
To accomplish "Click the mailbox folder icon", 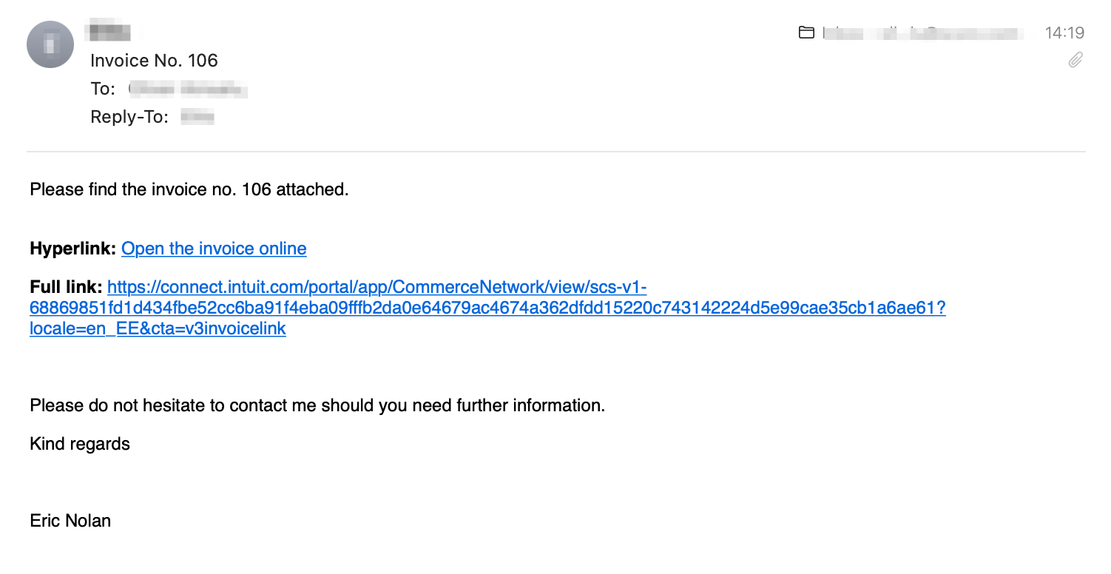I will pos(806,33).
